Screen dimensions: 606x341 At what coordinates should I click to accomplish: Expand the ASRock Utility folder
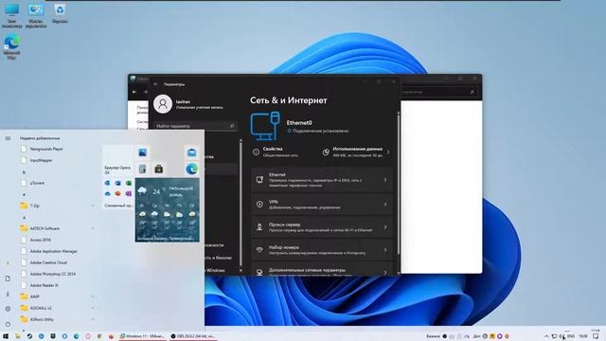click(x=57, y=319)
